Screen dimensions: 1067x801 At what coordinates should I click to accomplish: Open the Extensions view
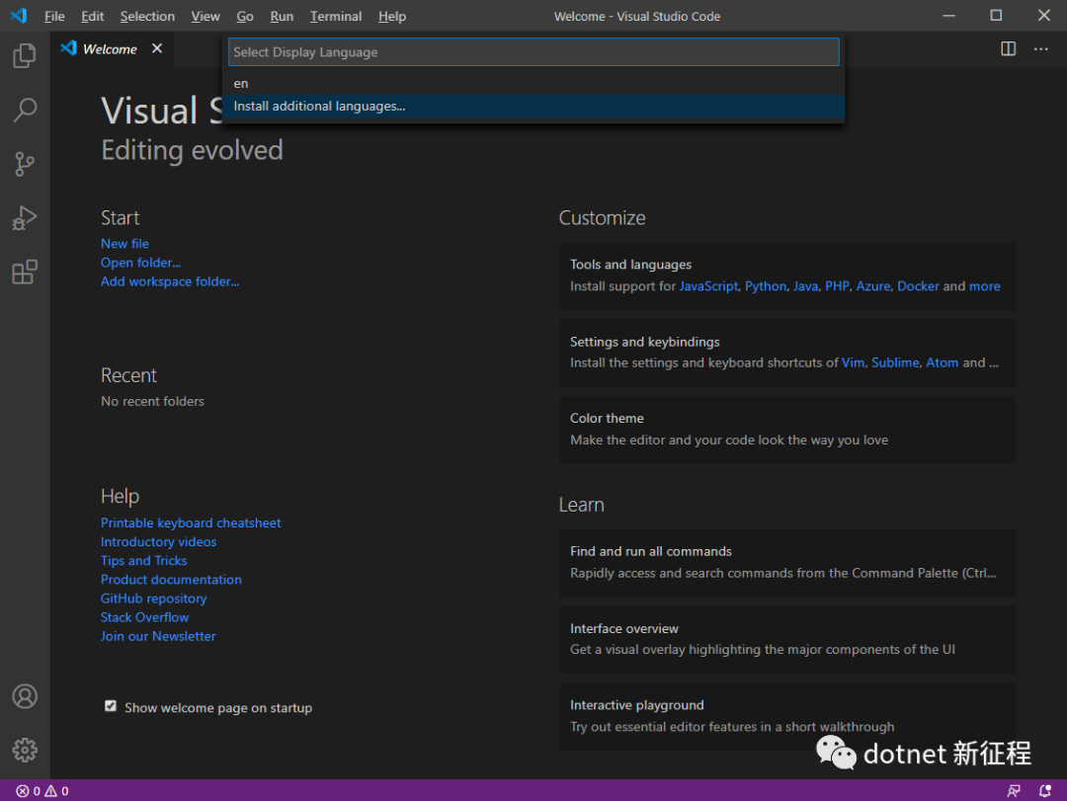point(25,273)
